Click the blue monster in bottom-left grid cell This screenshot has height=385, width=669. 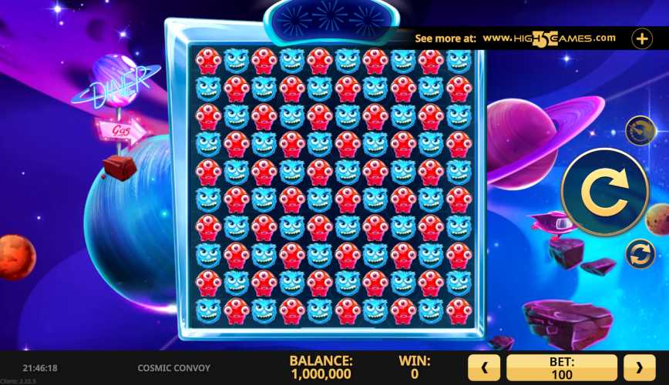coord(208,311)
